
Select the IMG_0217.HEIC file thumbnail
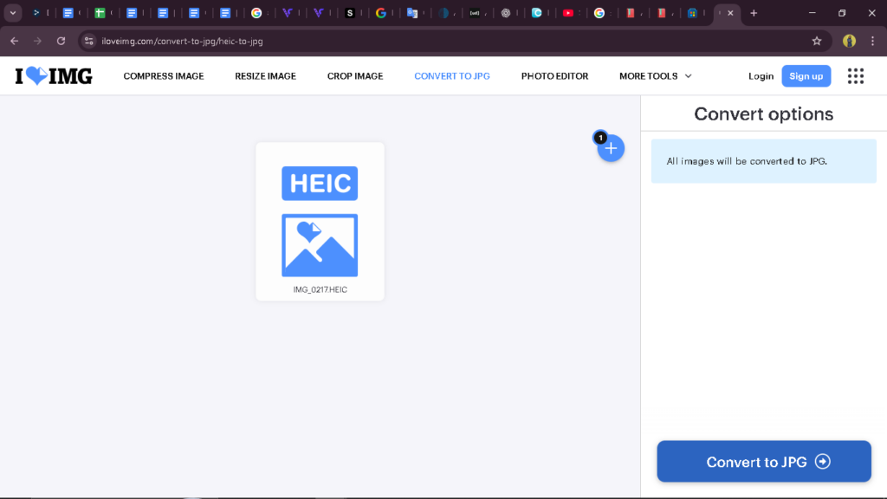tap(320, 222)
